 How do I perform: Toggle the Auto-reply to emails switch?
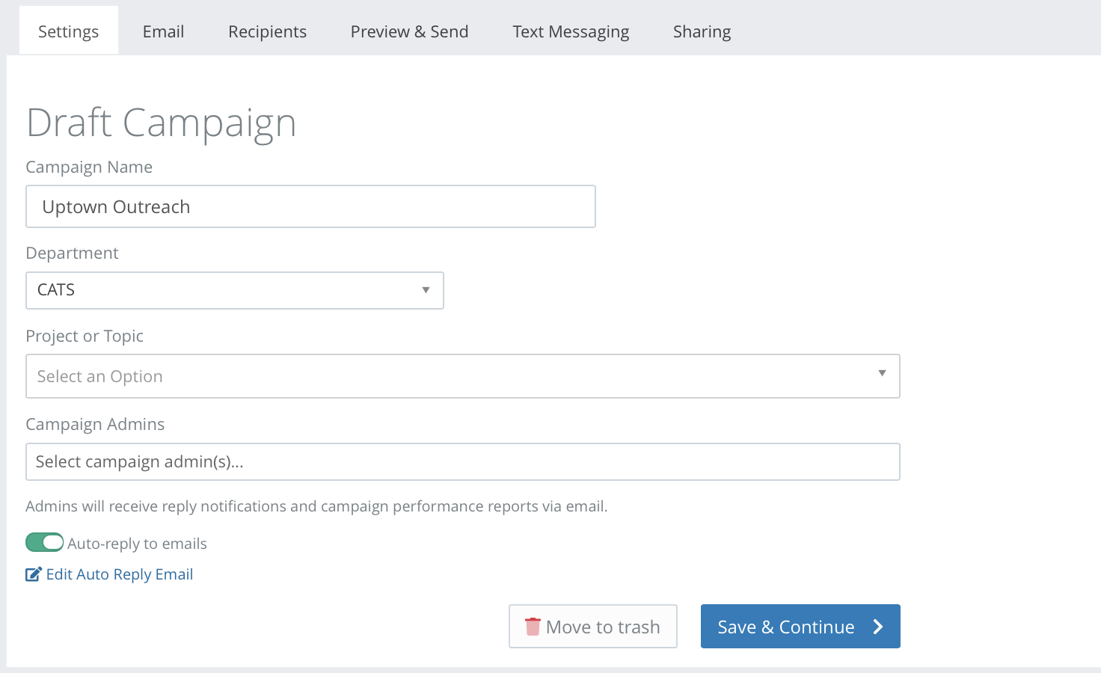click(x=45, y=542)
